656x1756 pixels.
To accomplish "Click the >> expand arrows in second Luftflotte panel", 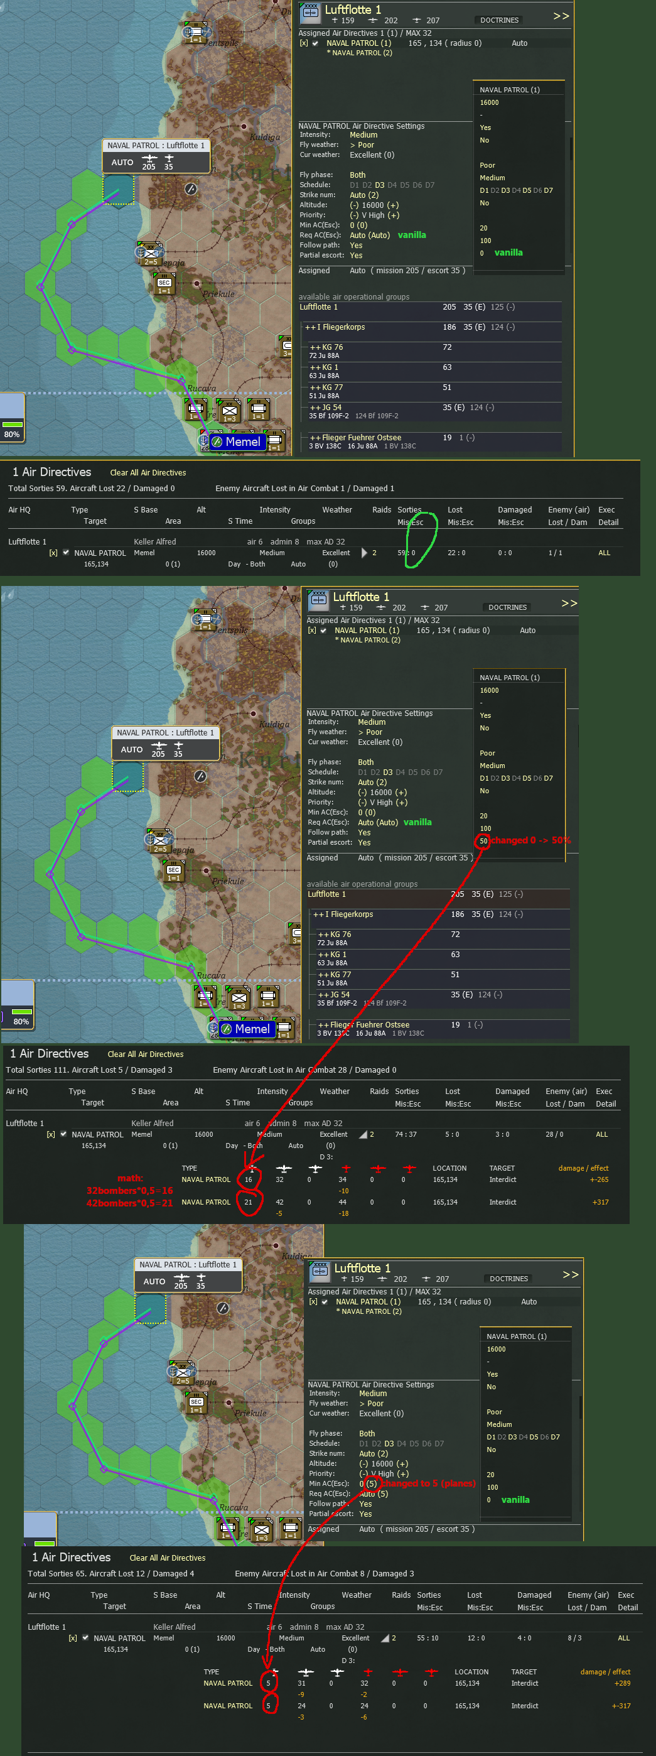I will point(569,604).
